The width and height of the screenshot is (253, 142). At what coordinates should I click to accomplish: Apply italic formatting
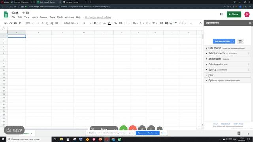[x=100, y=23]
